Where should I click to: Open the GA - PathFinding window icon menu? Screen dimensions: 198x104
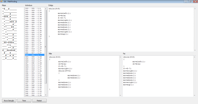[x=1, y=1]
